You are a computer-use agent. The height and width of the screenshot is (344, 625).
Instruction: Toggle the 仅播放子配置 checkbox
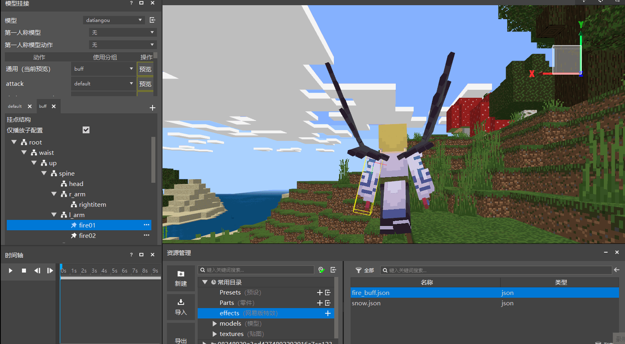pyautogui.click(x=86, y=130)
